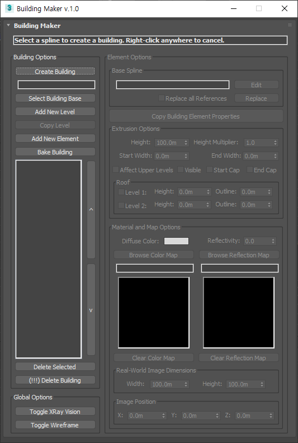
Task: Click the Edit base spline button
Action: click(x=256, y=85)
